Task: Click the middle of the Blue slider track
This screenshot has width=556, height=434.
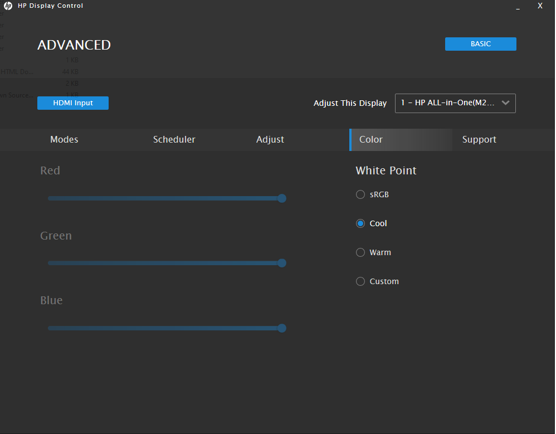Action: 165,328
